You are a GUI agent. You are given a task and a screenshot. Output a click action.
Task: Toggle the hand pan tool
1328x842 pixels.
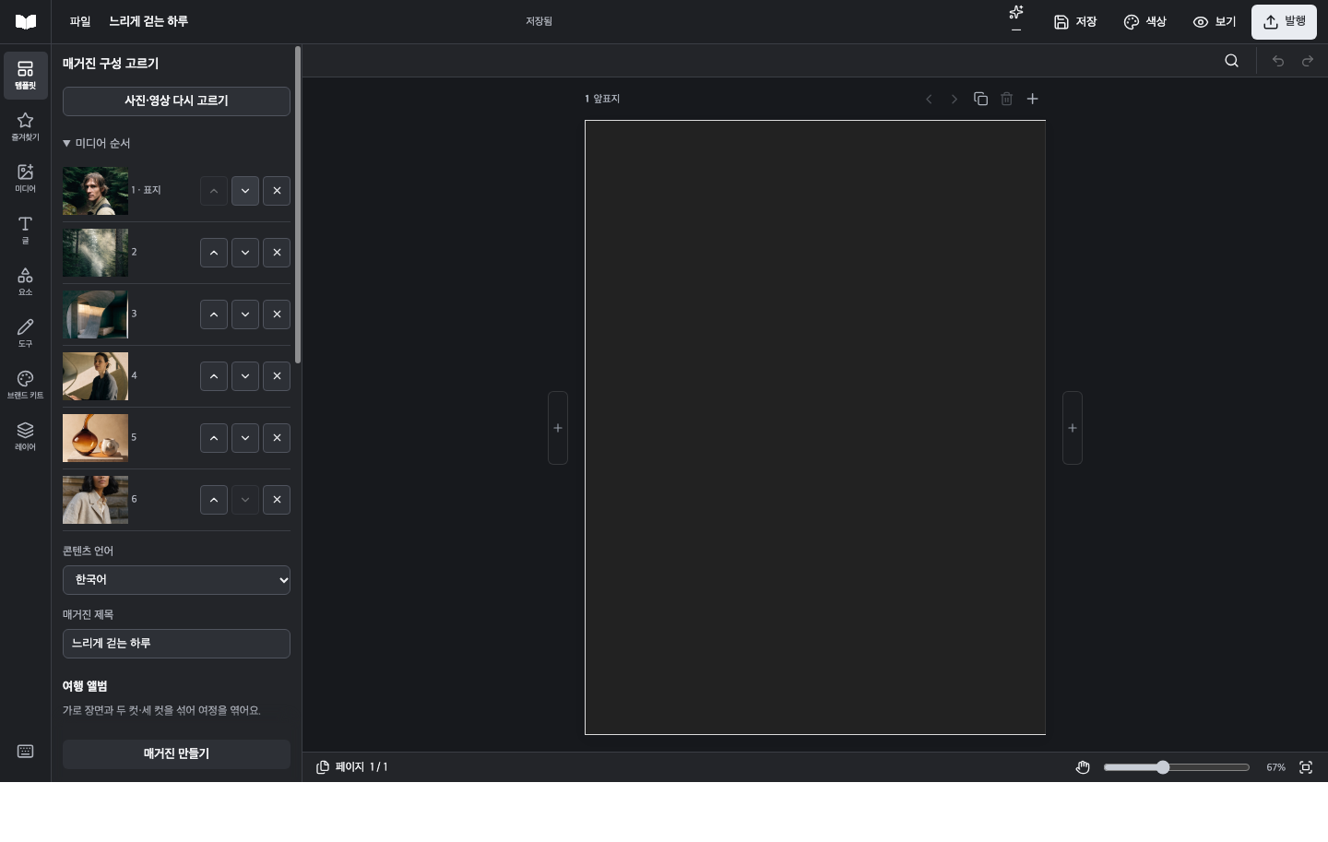point(1083,767)
